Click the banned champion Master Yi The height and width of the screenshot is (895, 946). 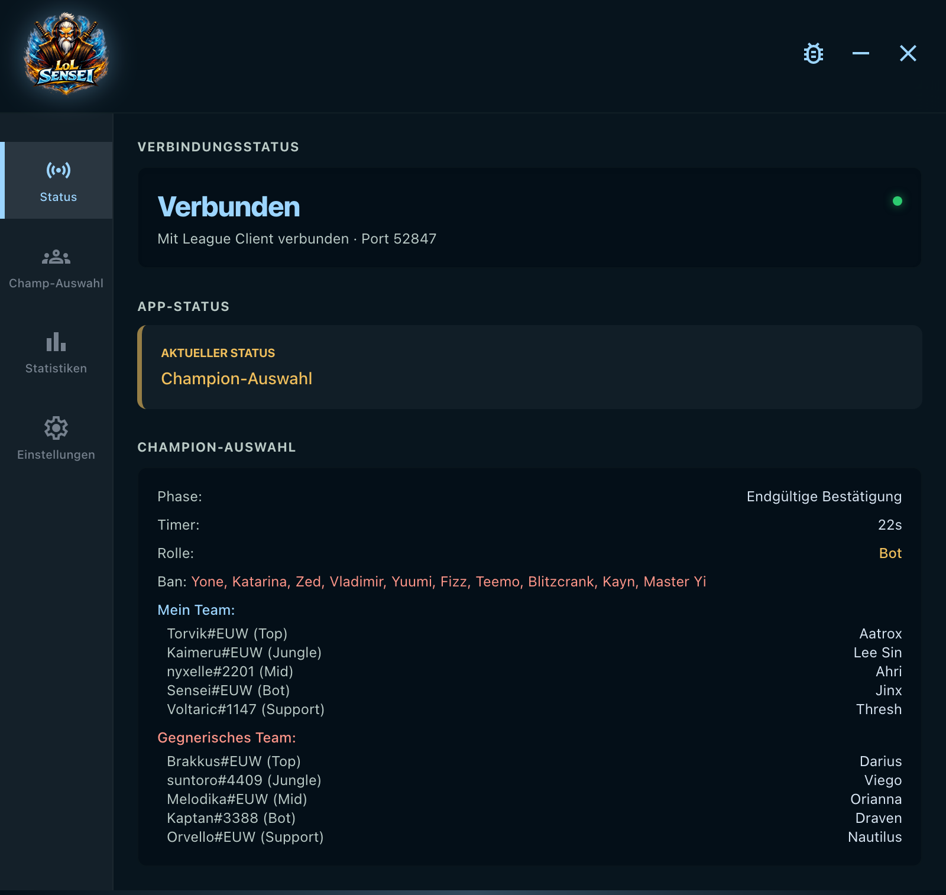[675, 582]
